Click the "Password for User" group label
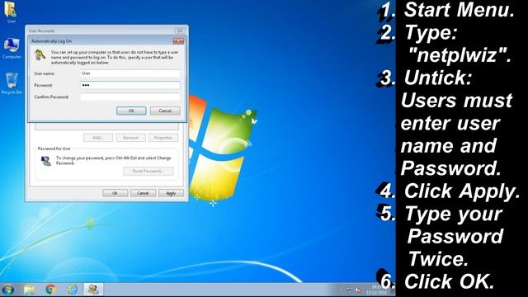528x297 pixels. [x=54, y=148]
